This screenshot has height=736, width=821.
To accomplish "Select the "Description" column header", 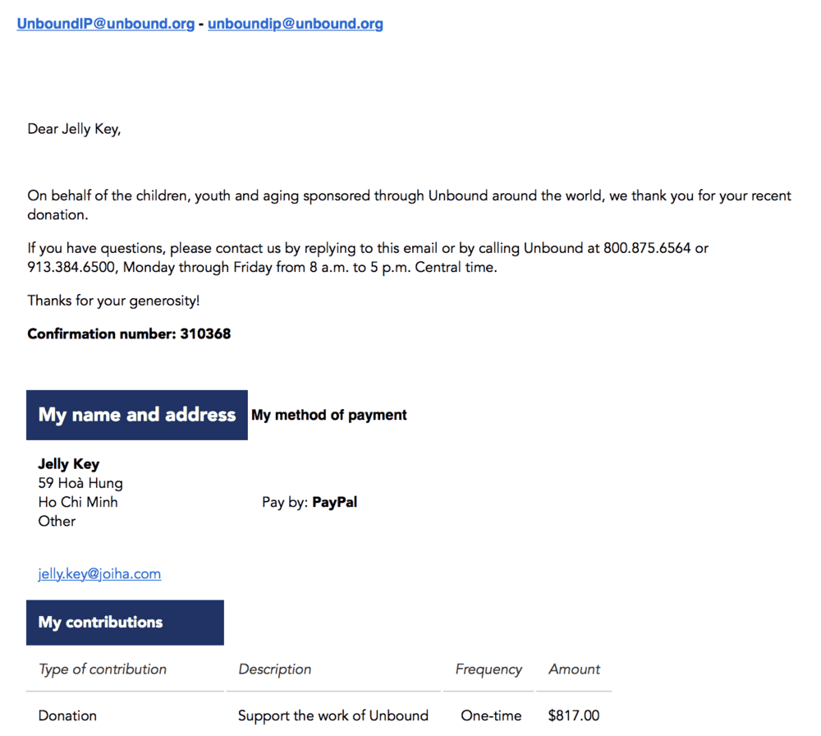I will tap(275, 669).
